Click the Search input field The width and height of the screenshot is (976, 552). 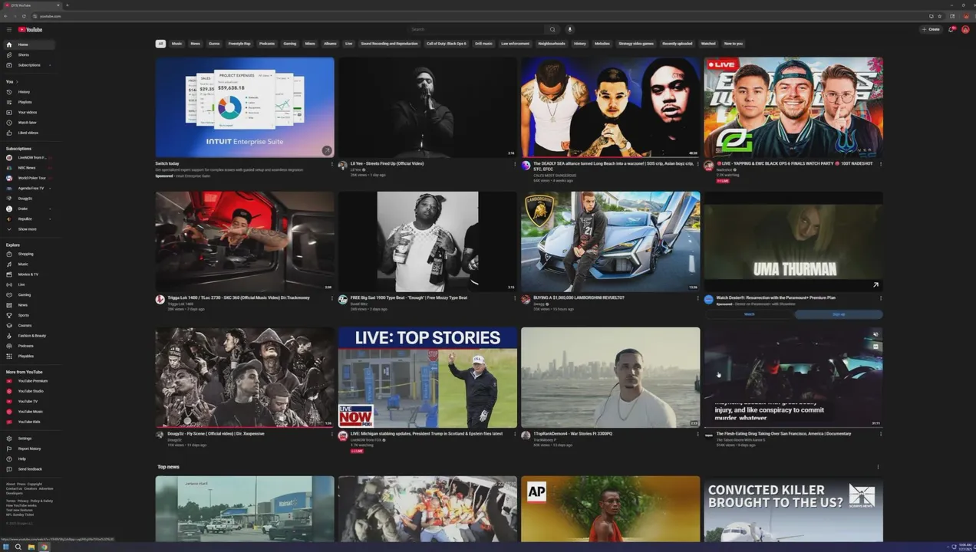(x=475, y=29)
